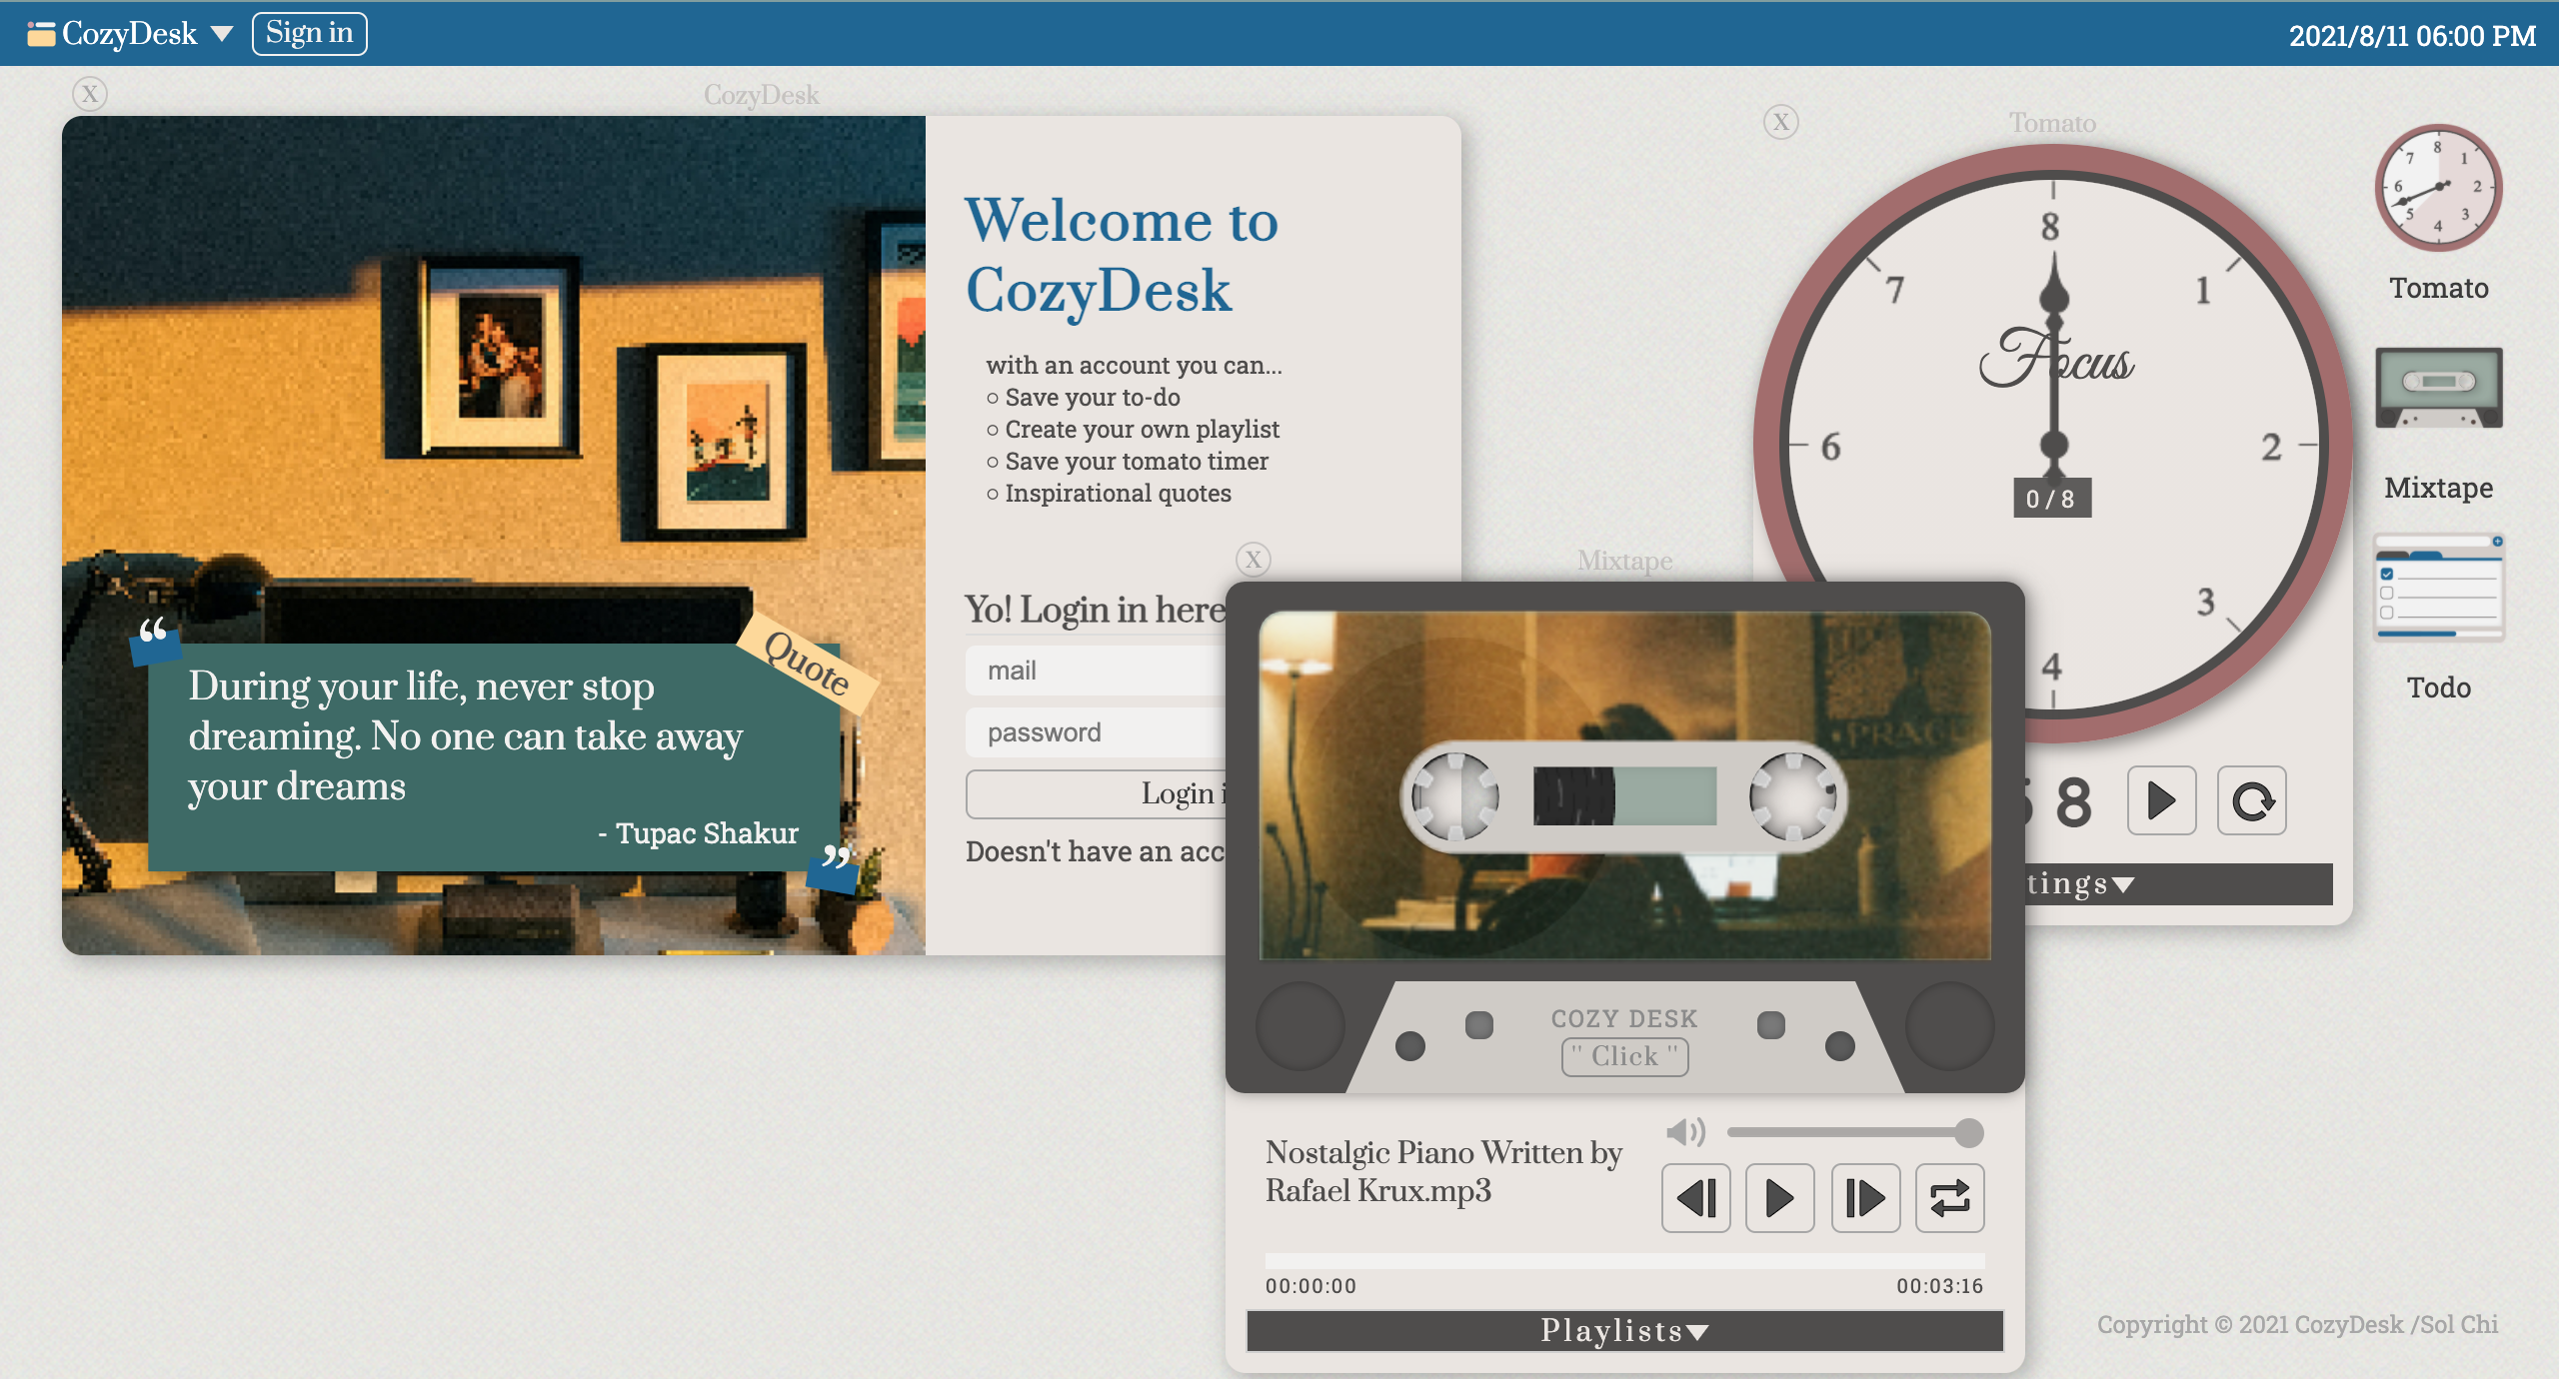The width and height of the screenshot is (2559, 1379).
Task: Click the COZY DESK cassette label
Action: point(1624,1018)
